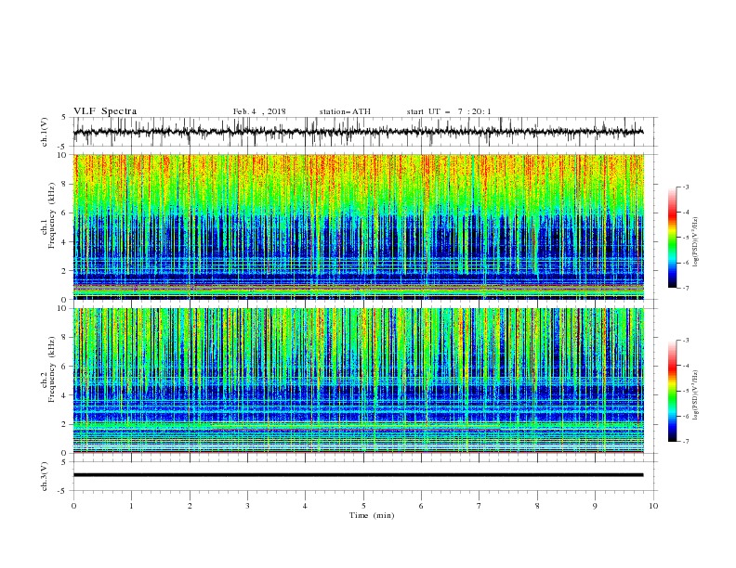Click the time axis tick label '5'
The height and width of the screenshot is (568, 736).
(363, 506)
